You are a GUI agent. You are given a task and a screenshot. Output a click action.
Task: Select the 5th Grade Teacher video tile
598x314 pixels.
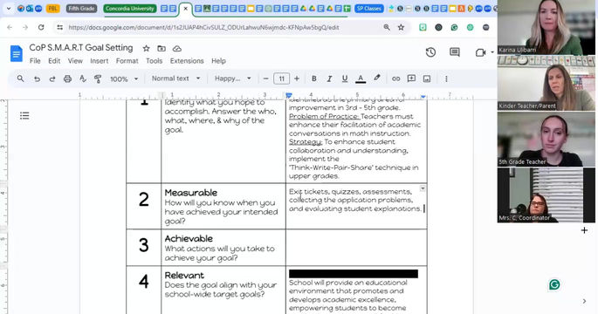tap(546, 139)
